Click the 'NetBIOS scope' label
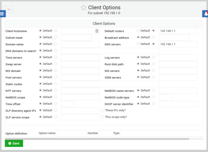The image size is (208, 152). (15, 98)
